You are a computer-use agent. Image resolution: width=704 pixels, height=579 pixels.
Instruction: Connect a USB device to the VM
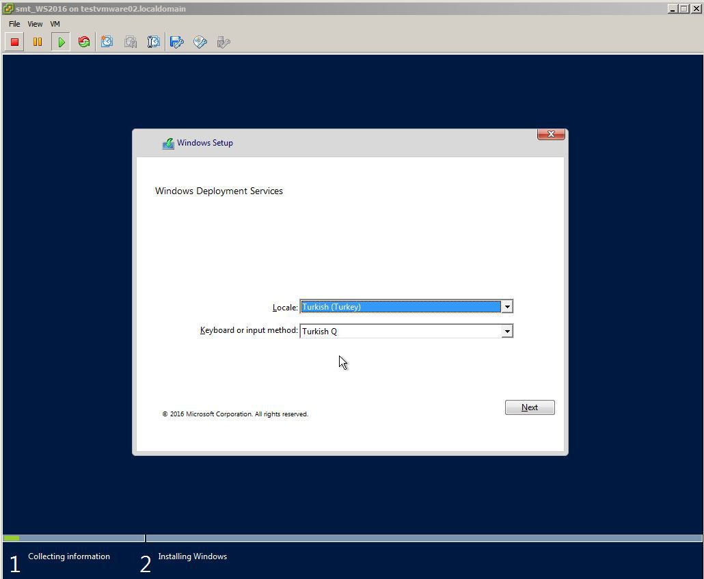coord(224,42)
